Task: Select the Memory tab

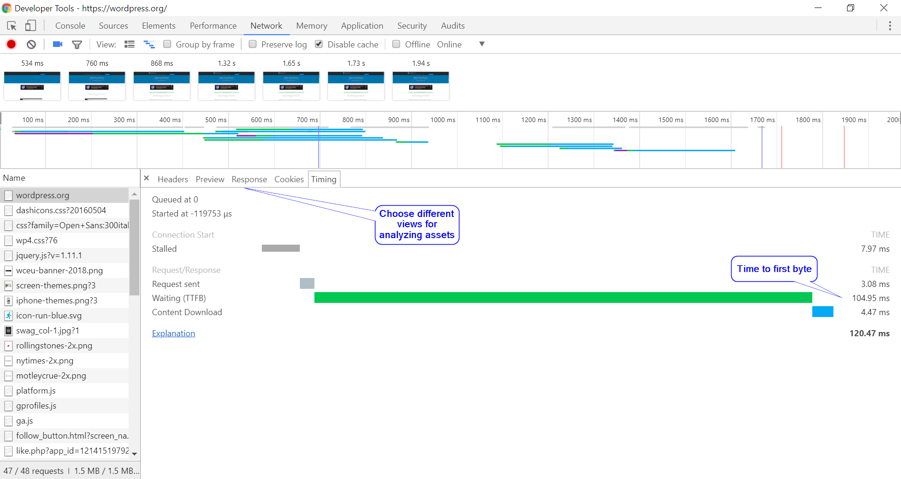Action: tap(312, 26)
